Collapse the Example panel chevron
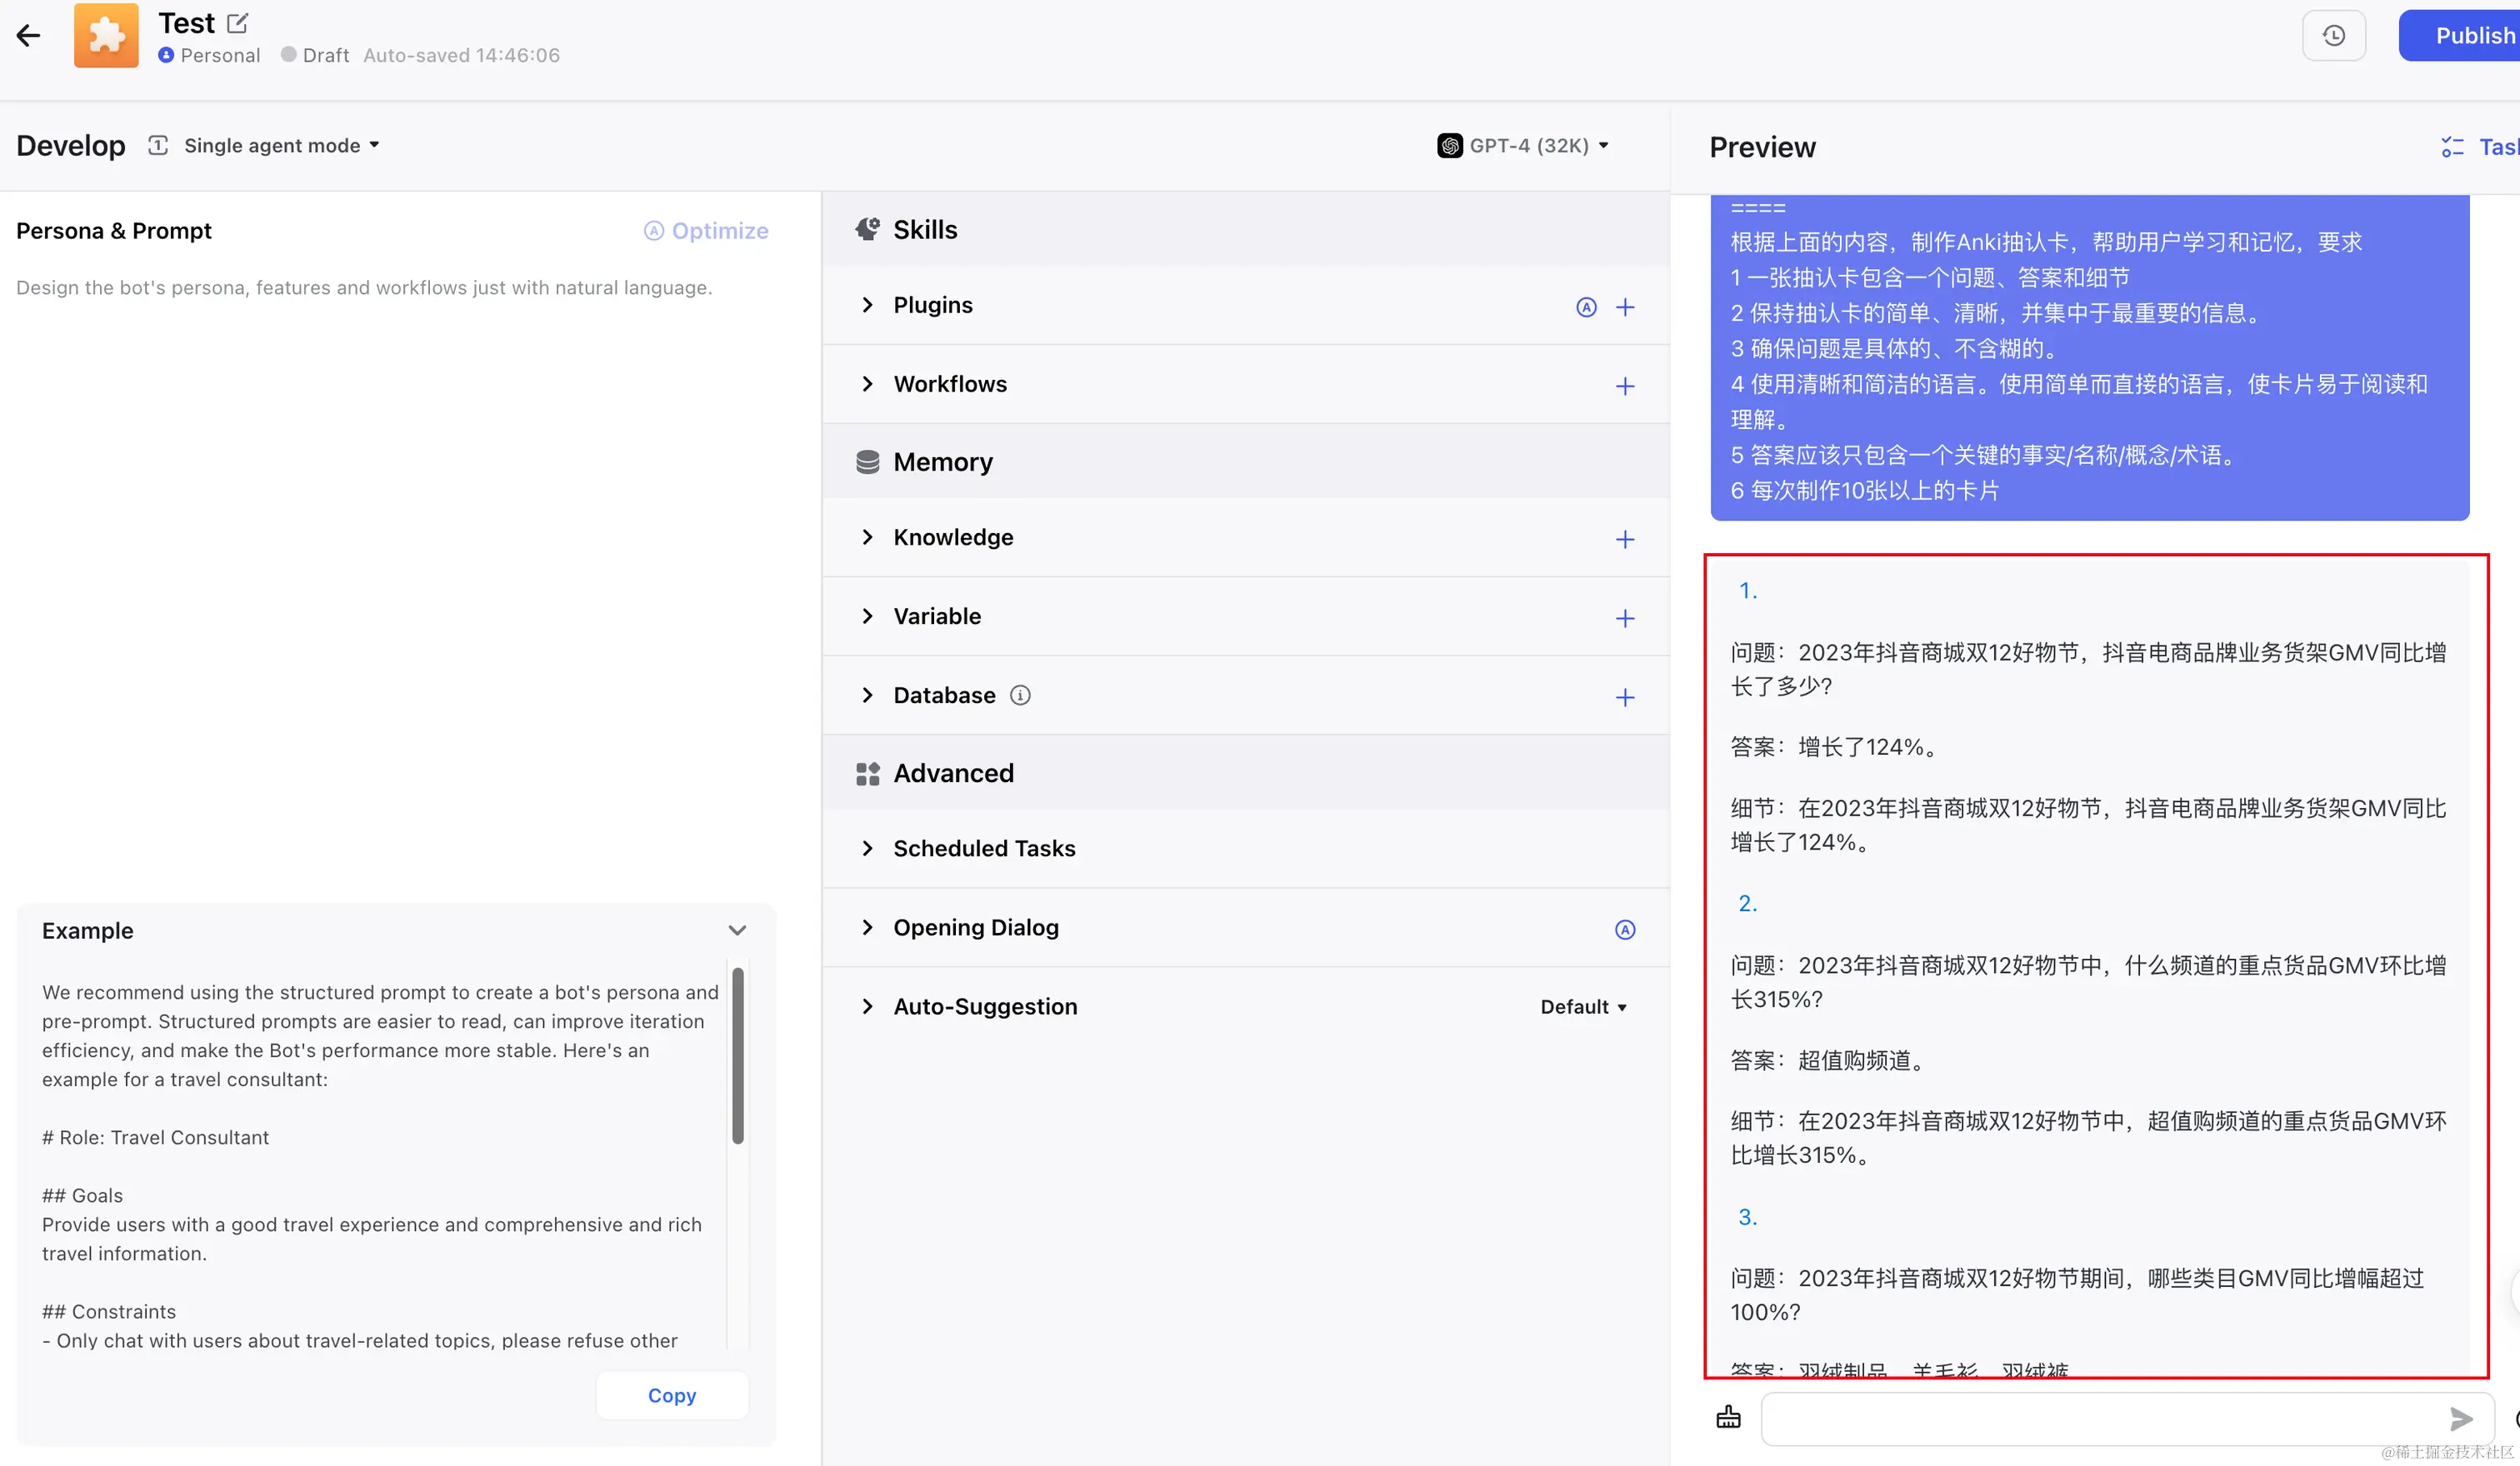 point(737,930)
